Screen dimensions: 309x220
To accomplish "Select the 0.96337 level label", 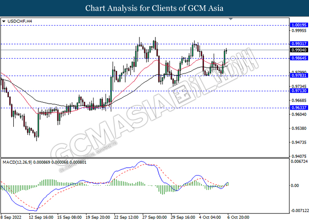I will coord(299,108).
